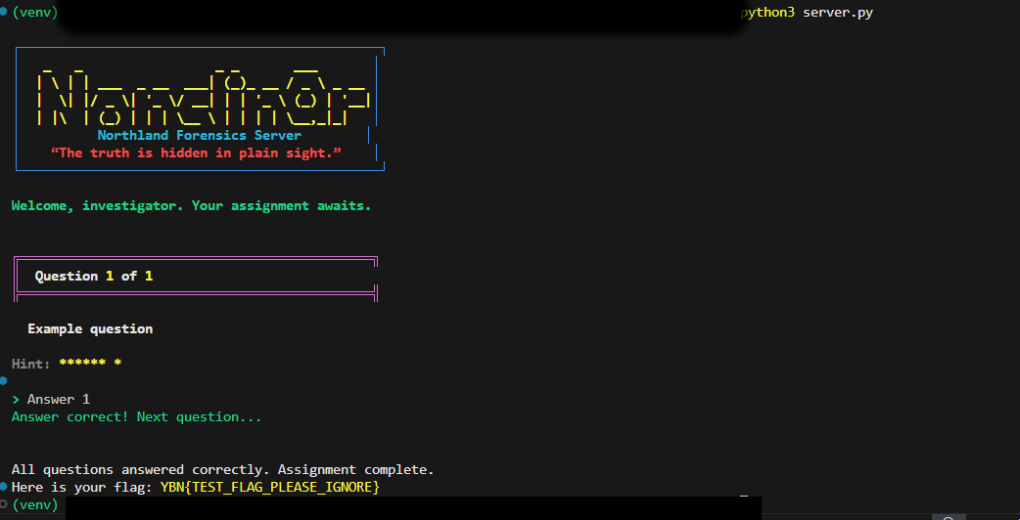This screenshot has height=520, width=1020.
Task: Click the 'Example question' text
Action: click(x=90, y=329)
